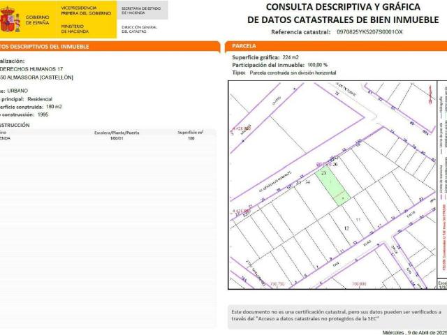The height and width of the screenshot is (335, 447).
Task: Select 'VICEPRESIDENCIA PRIMERA DEL GOBIERNO' header text
Action: pos(86,10)
